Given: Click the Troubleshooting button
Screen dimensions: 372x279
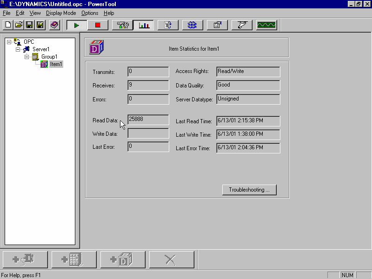Looking at the screenshot, I should point(249,190).
